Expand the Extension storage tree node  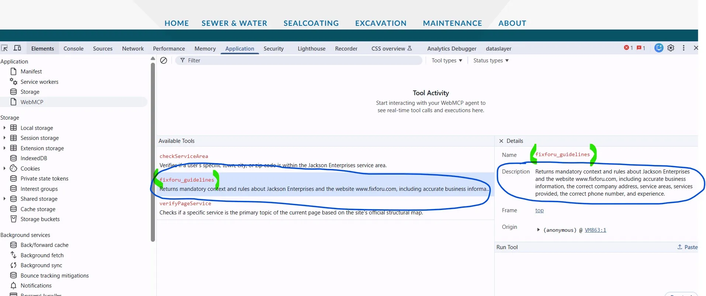[4, 148]
